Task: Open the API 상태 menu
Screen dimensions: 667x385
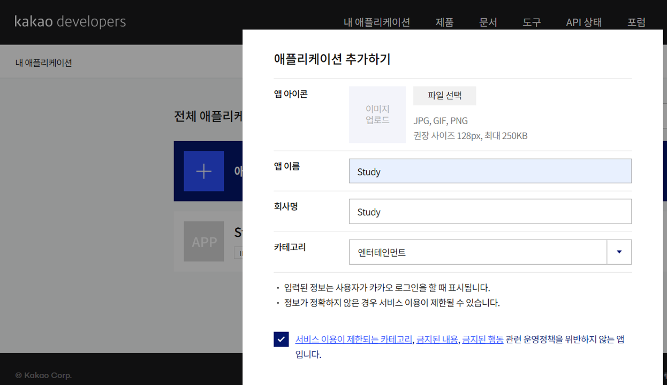Action: tap(584, 22)
